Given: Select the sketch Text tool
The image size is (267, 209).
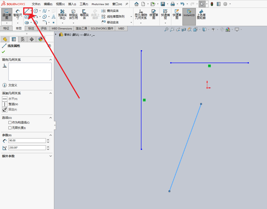Looking at the screenshot, I should tap(53, 17).
